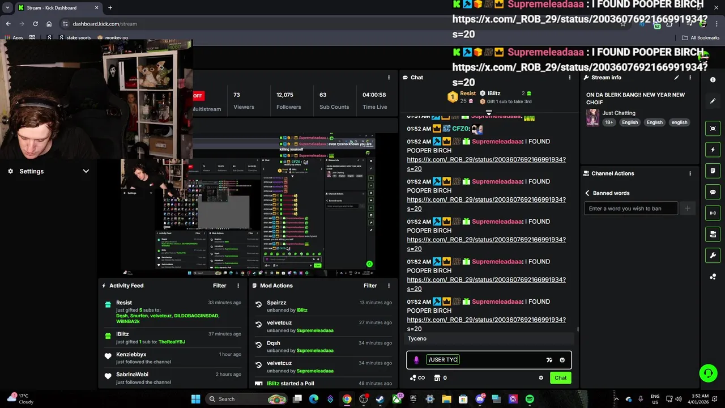Reload the browser page
The image size is (725, 408).
35,24
